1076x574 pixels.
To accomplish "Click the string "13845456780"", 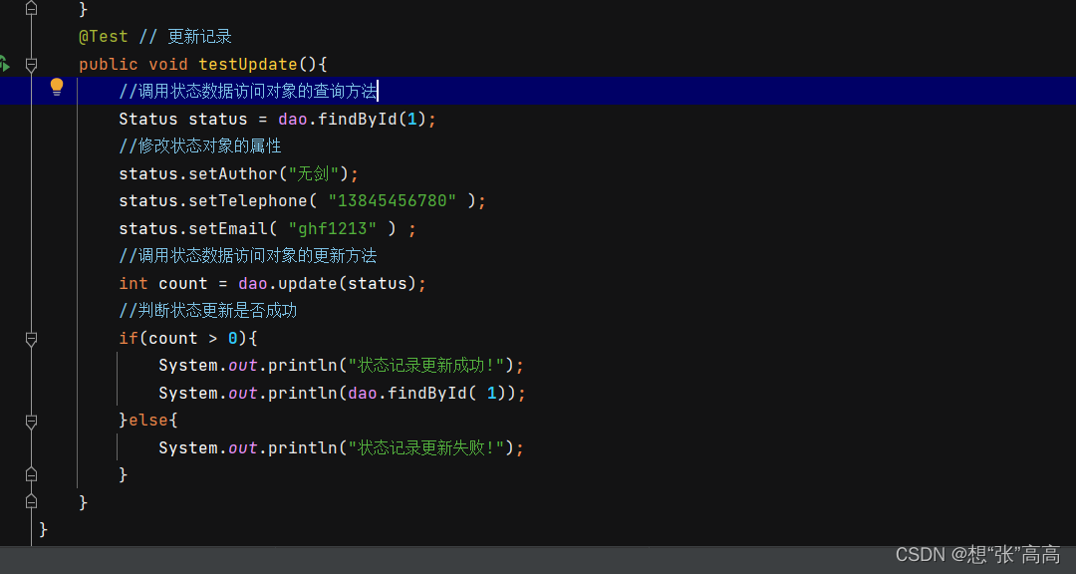I will 392,200.
